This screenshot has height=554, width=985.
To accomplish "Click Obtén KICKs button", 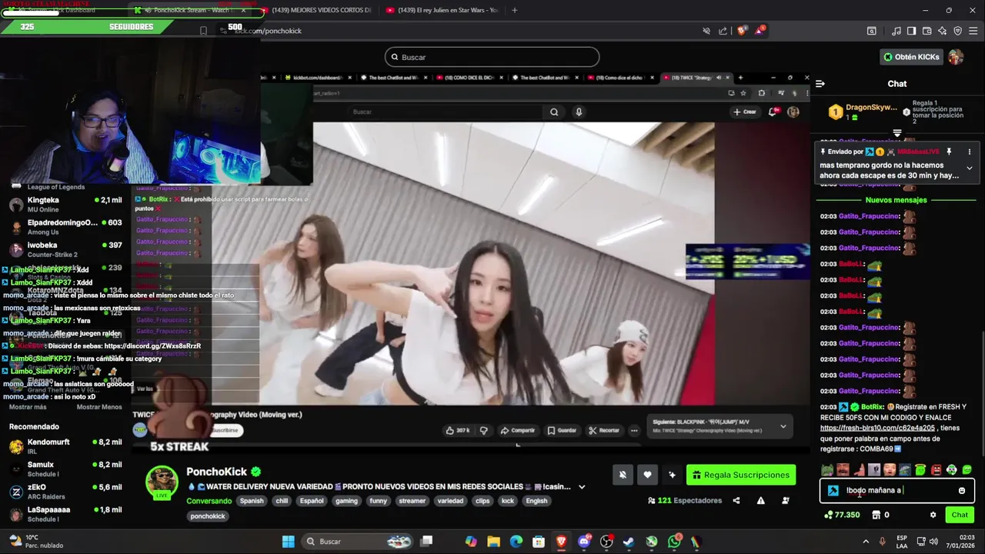I will pyautogui.click(x=912, y=57).
